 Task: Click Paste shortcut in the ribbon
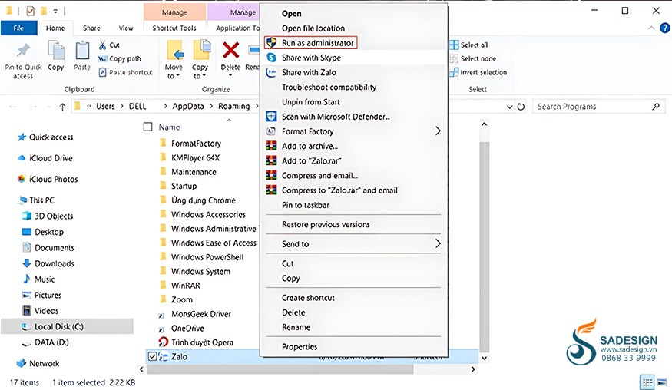tap(126, 72)
